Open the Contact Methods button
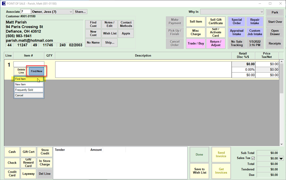 pyautogui.click(x=126, y=24)
